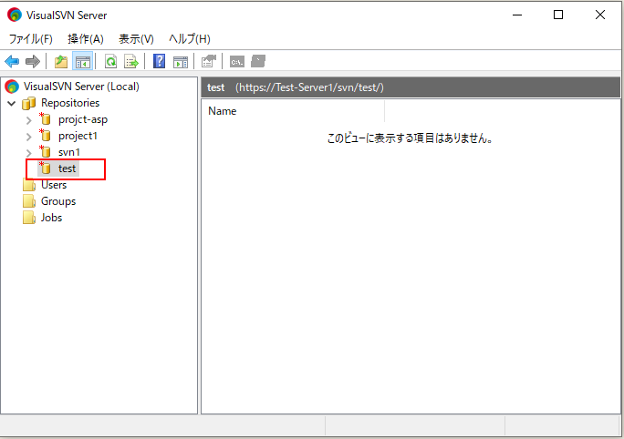Select the projct-asp repository
This screenshot has width=624, height=439.
click(x=83, y=119)
